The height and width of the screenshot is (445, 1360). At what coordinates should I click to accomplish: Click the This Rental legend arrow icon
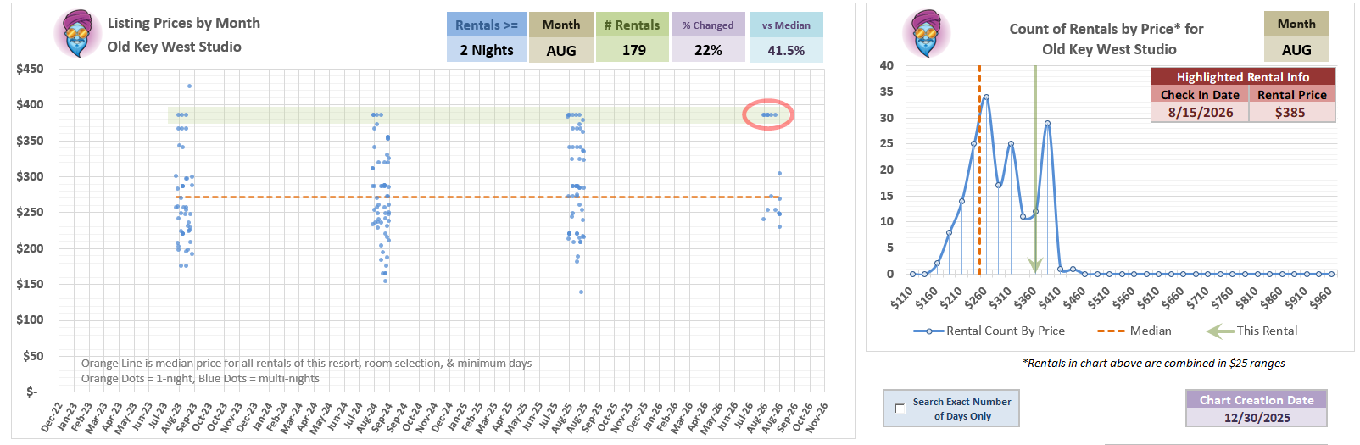1219,331
